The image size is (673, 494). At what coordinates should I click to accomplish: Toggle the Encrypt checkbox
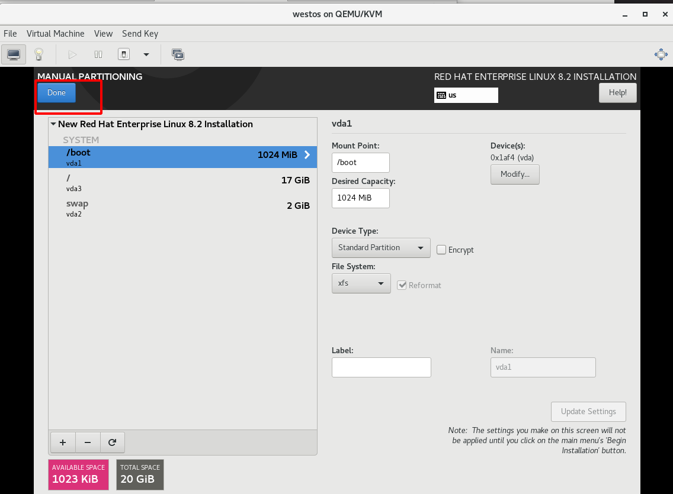click(x=441, y=250)
